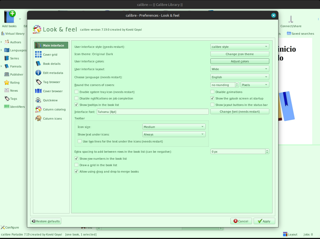Click Restore defaults button
320x239 pixels.
[x=46, y=221]
